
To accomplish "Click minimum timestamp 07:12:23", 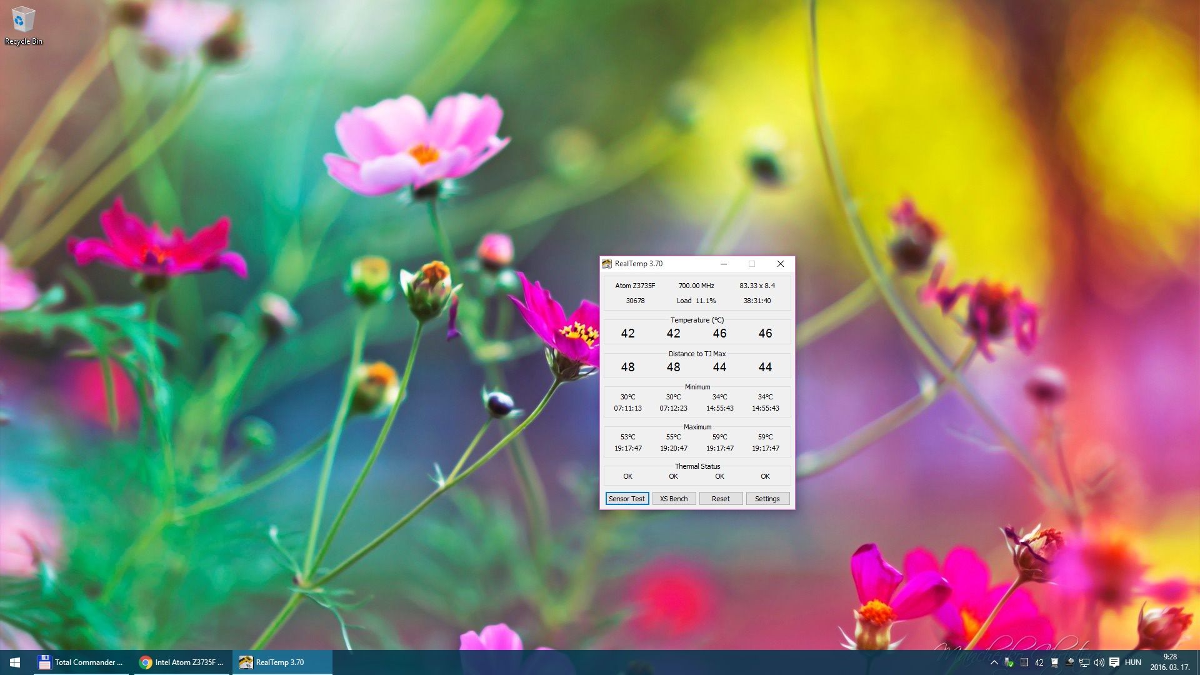I will [673, 408].
